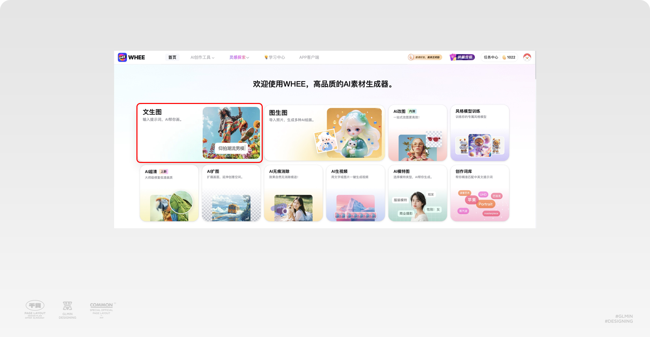Click the 美豆 coin icon showing 1022
The height and width of the screenshot is (337, 650).
pyautogui.click(x=504, y=57)
